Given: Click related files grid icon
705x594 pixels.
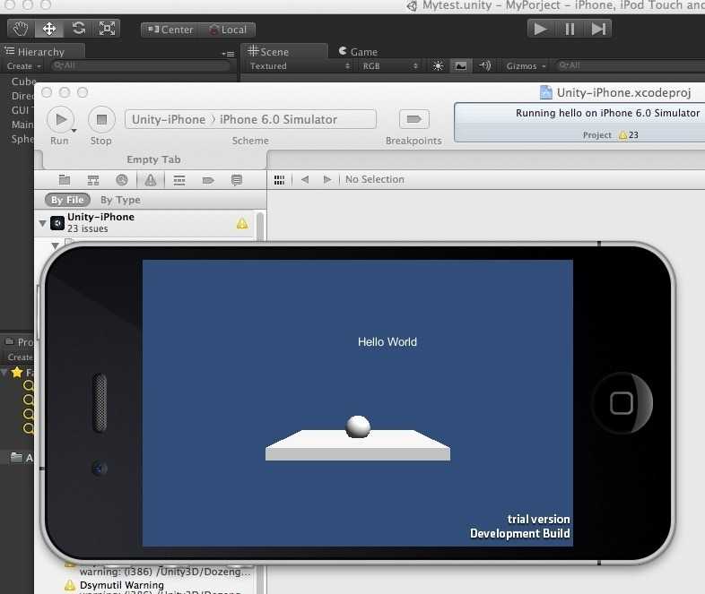Looking at the screenshot, I should coord(279,179).
